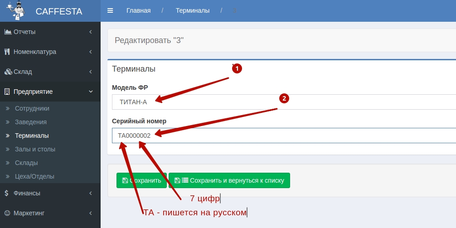The width and height of the screenshot is (456, 228).
Task: Click the Модель ФР field label
Action: (x=130, y=87)
